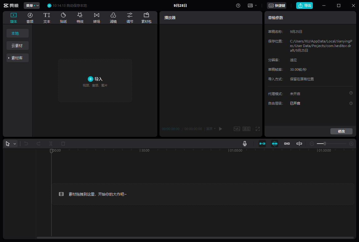Open the Stickers (贴纸) panel
This screenshot has height=242, width=359.
click(x=63, y=18)
